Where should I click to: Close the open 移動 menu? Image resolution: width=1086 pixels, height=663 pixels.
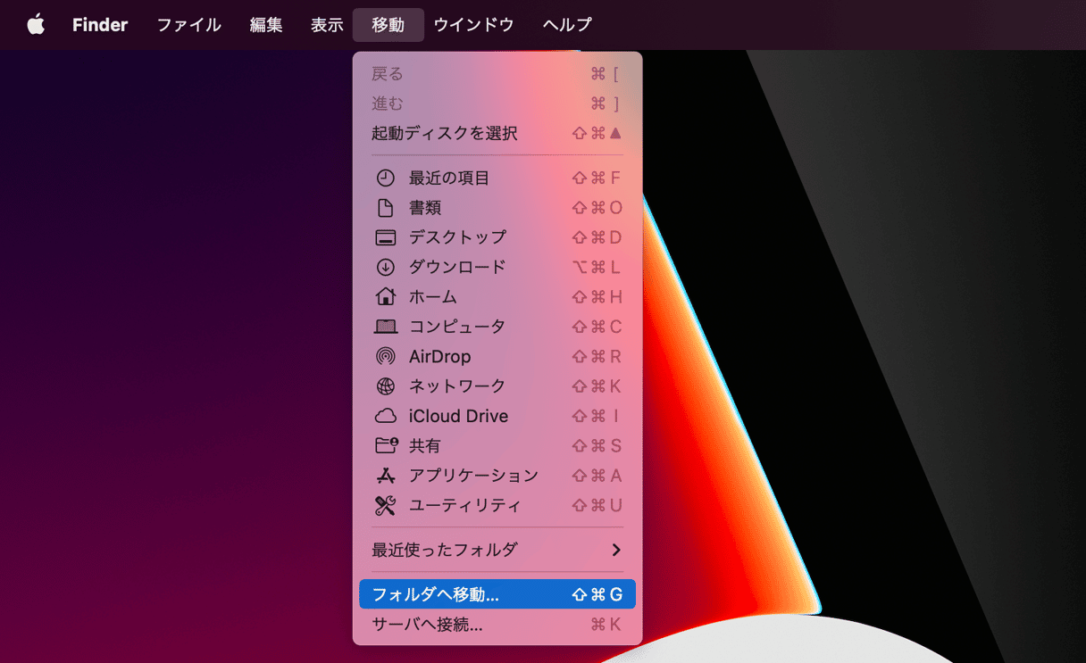pyautogui.click(x=388, y=25)
